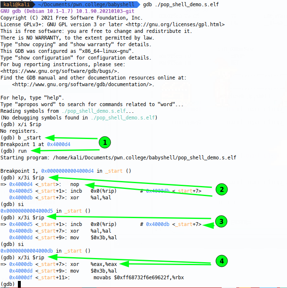Click the ~/Documents/pwn.college/babyshell path segment

pos(86,4)
